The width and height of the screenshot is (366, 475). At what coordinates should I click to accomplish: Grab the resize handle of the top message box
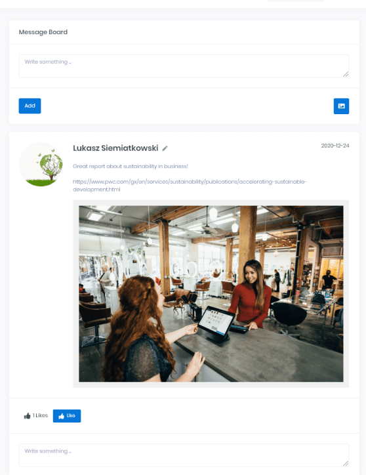coord(346,74)
